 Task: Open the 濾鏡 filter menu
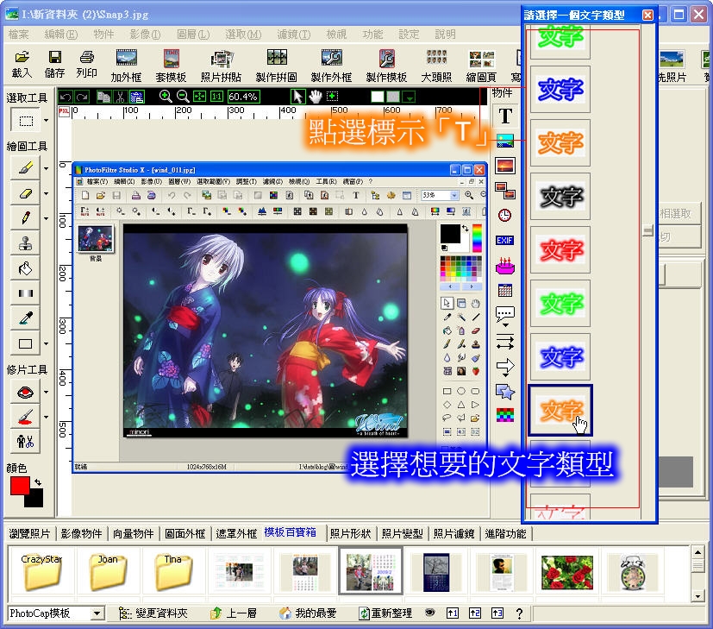click(x=294, y=35)
